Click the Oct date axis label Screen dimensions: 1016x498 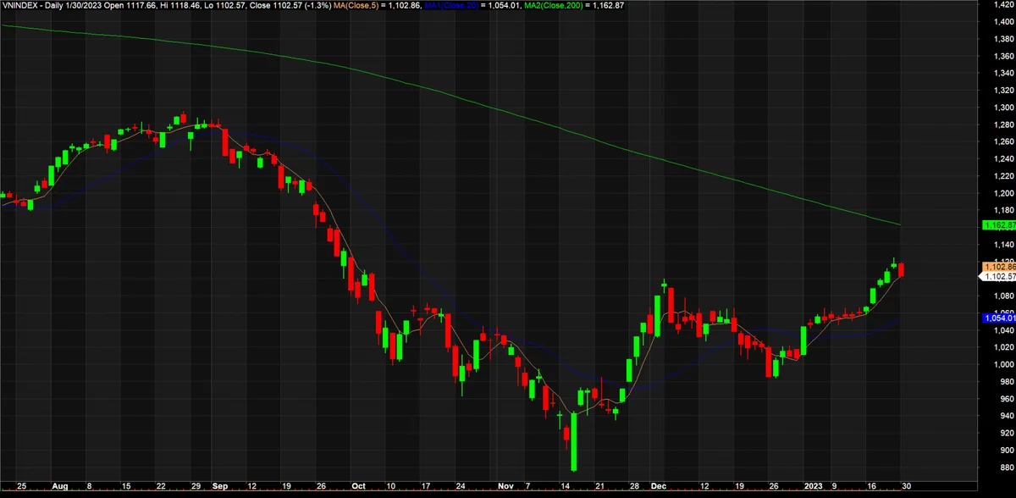click(356, 488)
